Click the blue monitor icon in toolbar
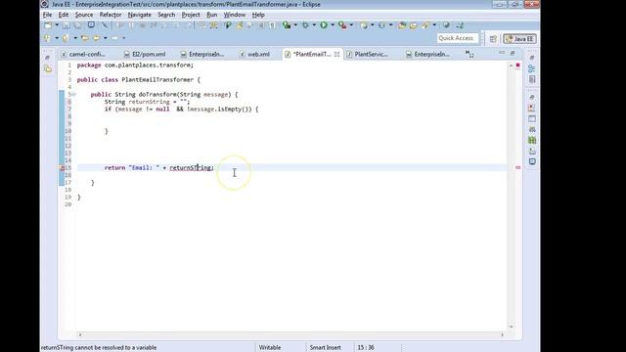The width and height of the screenshot is (626, 352). tap(91, 25)
